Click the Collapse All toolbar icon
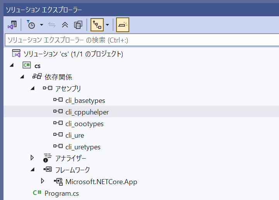 coord(65,25)
